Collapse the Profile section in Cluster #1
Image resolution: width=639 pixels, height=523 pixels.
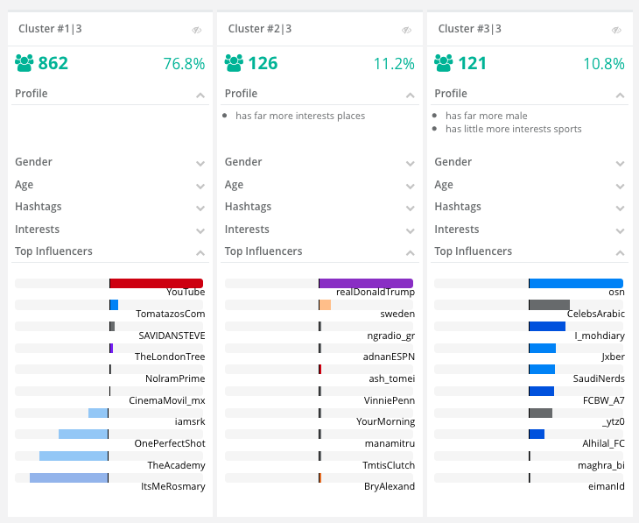200,95
